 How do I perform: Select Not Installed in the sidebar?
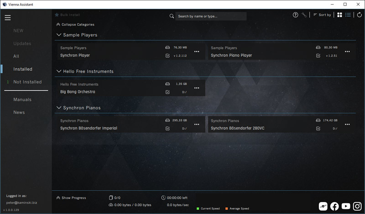pyautogui.click(x=27, y=82)
